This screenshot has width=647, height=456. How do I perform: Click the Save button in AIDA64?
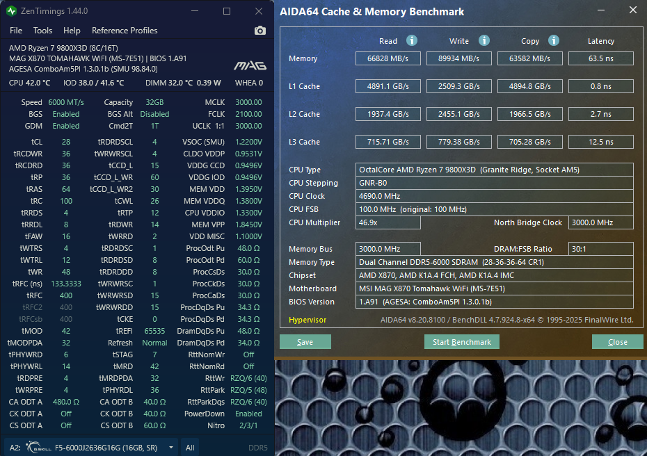[x=305, y=342]
